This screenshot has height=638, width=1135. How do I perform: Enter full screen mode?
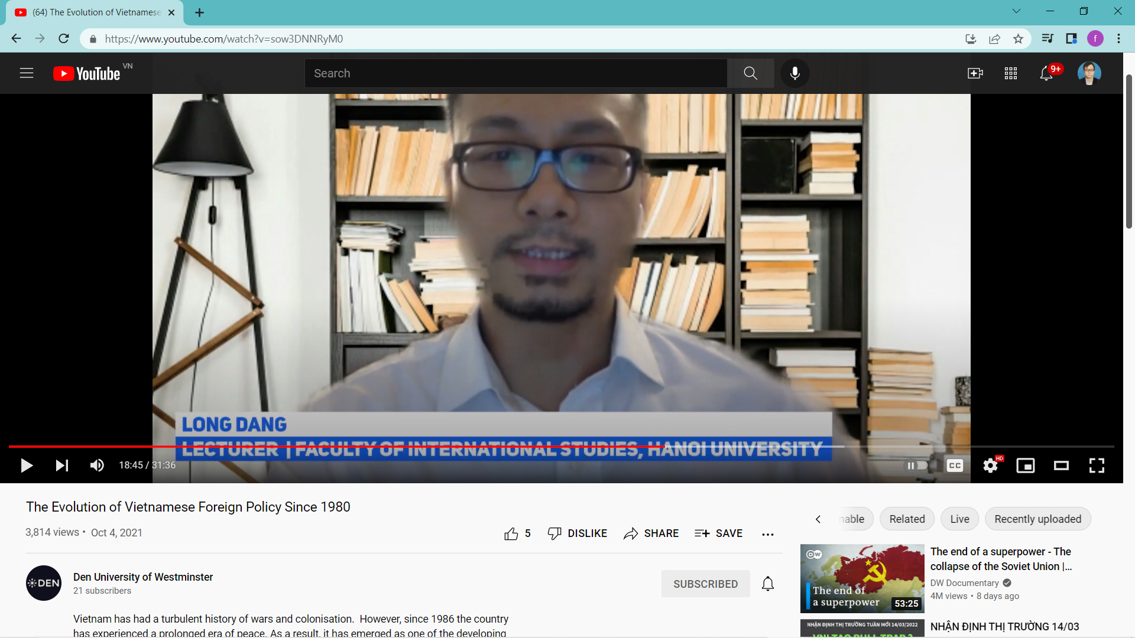click(x=1097, y=466)
